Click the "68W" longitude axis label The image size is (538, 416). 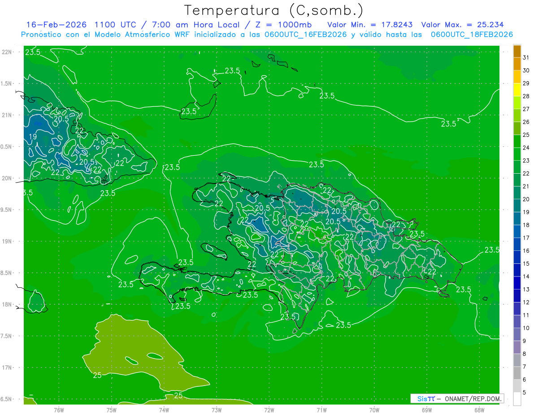(479, 410)
